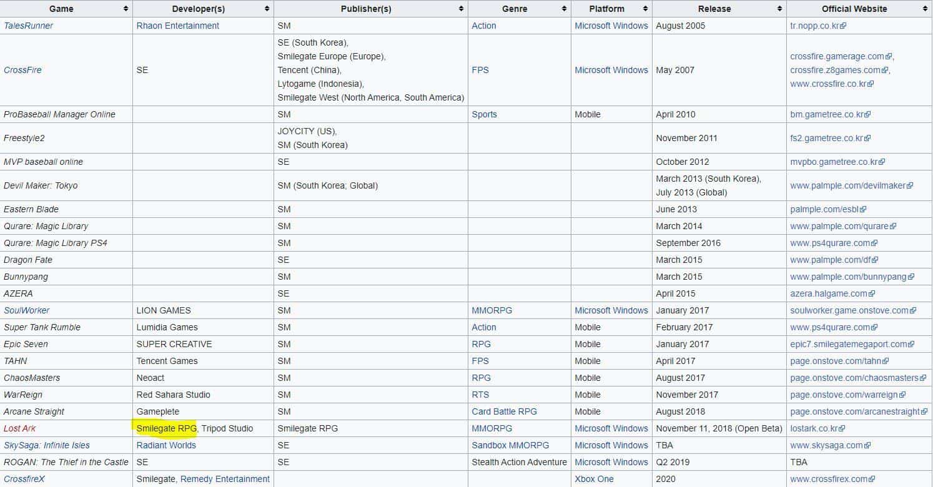
Task: Select 'ProBaseball Manager Online' game cell
Action: [x=66, y=114]
